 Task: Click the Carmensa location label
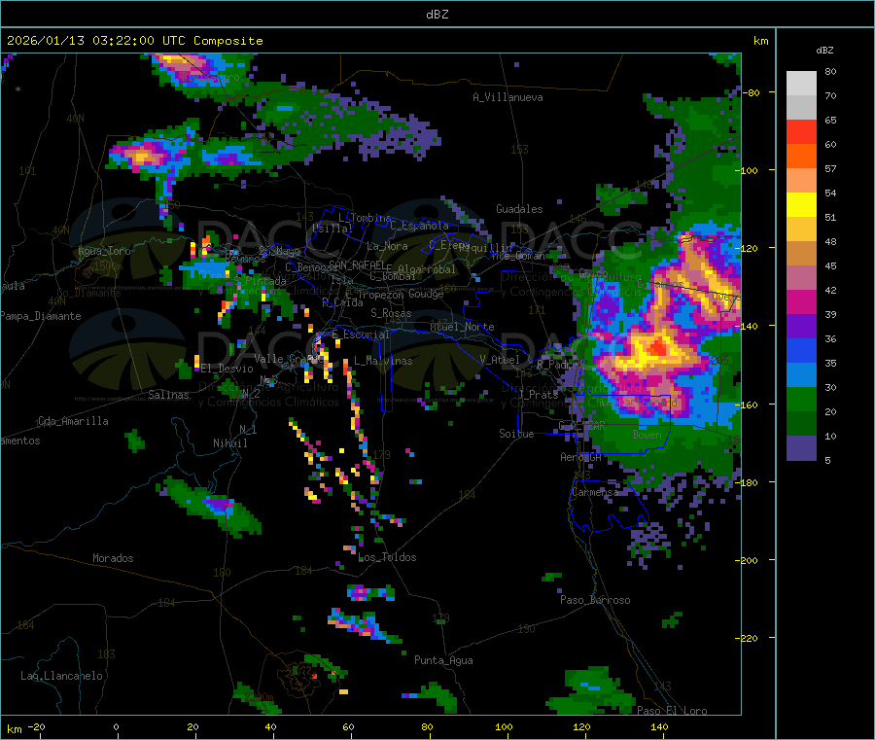click(595, 492)
